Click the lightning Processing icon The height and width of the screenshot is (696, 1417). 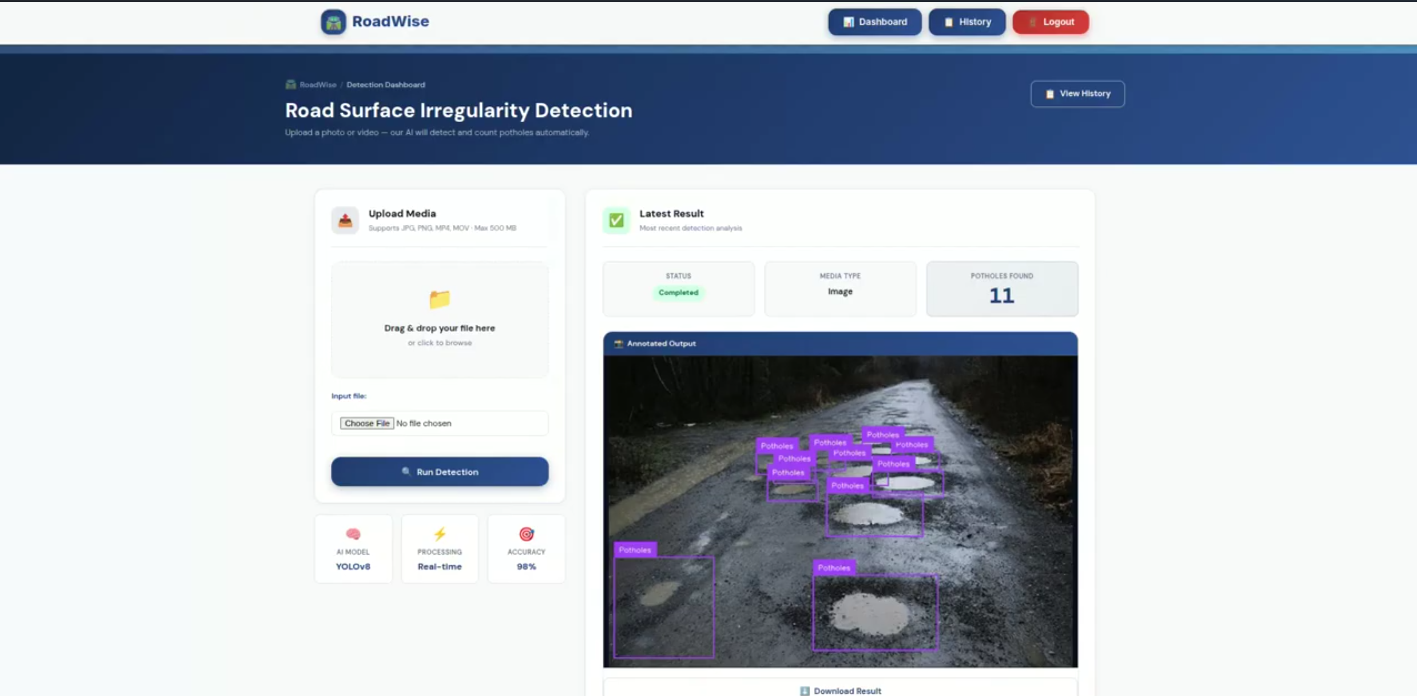tap(440, 534)
